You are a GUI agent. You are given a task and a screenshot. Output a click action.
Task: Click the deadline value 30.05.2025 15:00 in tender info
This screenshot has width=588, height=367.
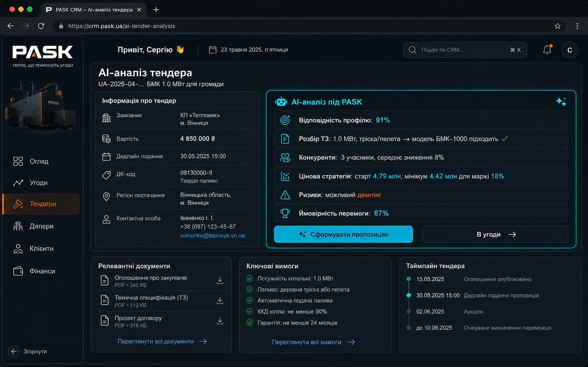(203, 156)
